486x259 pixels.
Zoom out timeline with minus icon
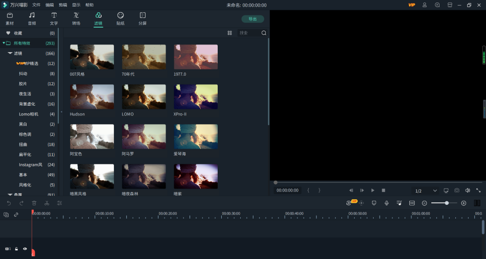(425, 203)
